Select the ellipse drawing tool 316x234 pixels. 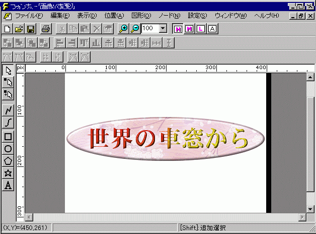pos(8,149)
